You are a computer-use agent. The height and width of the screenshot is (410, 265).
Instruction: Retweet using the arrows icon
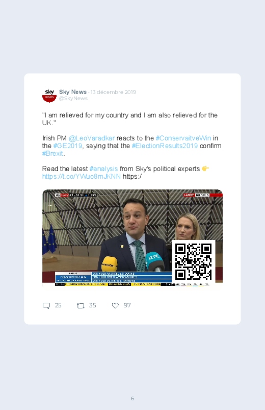click(x=81, y=305)
